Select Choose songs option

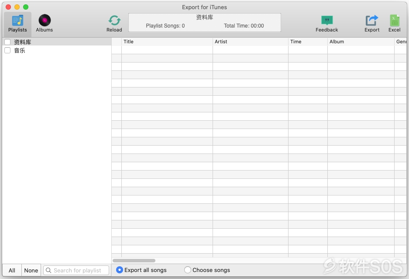pyautogui.click(x=188, y=270)
